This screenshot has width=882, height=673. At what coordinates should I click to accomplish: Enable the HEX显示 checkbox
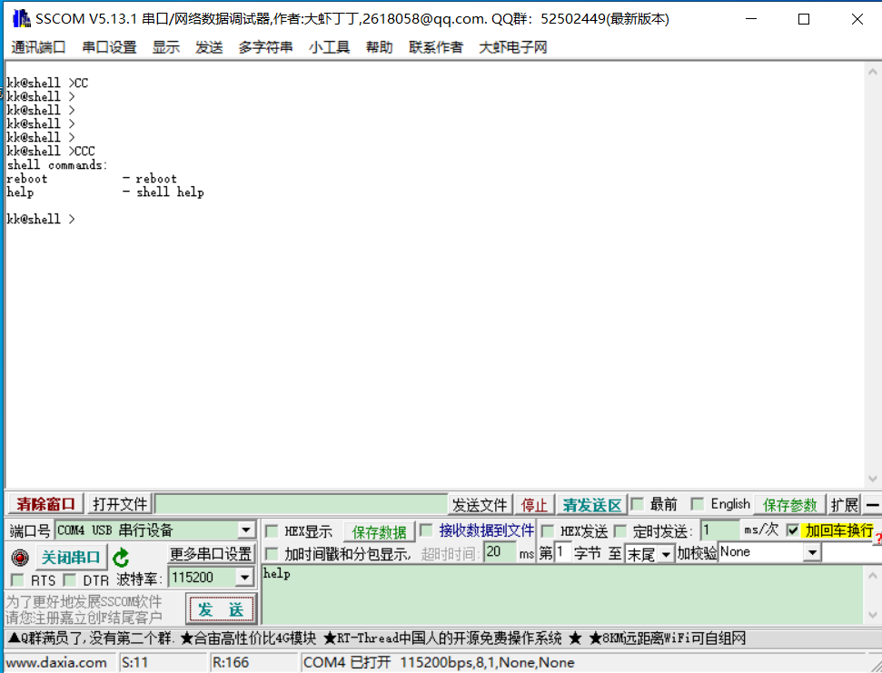[272, 530]
